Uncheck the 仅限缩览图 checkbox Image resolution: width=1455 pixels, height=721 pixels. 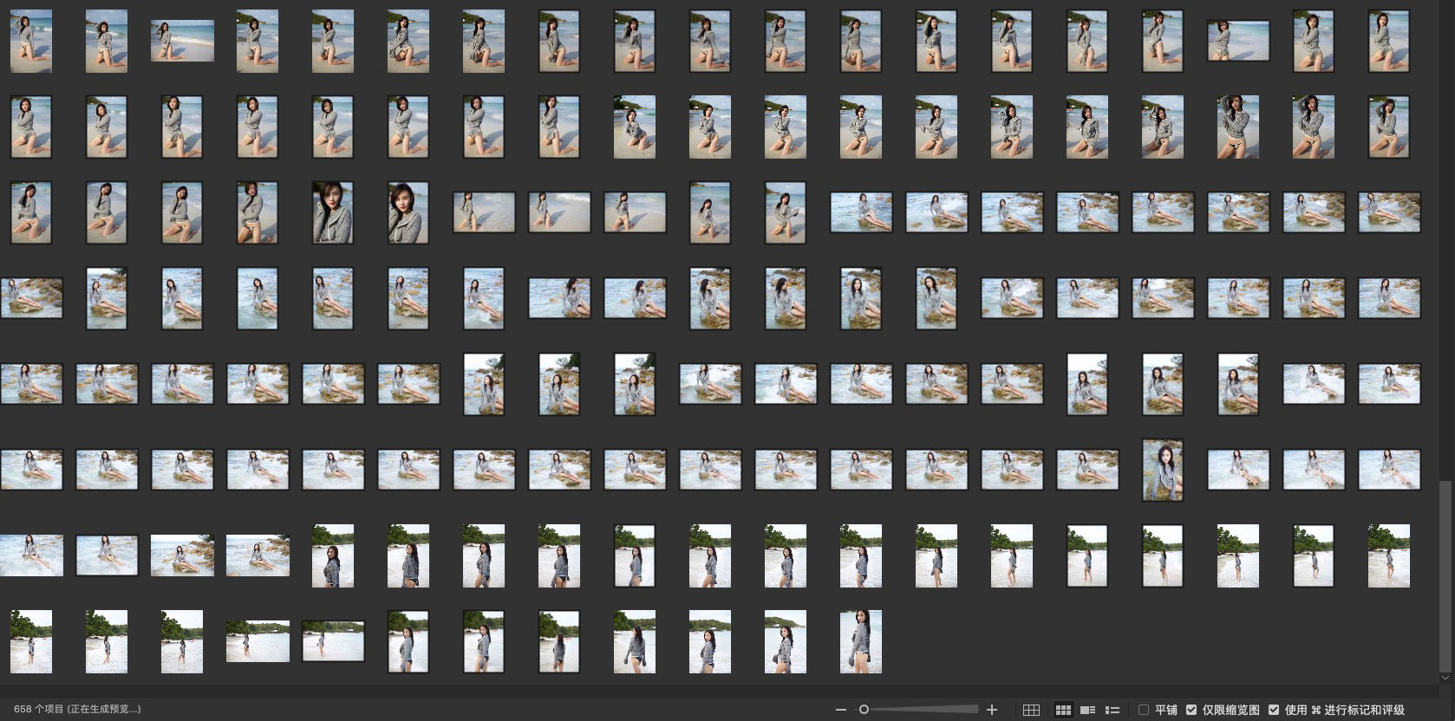[x=1191, y=710]
